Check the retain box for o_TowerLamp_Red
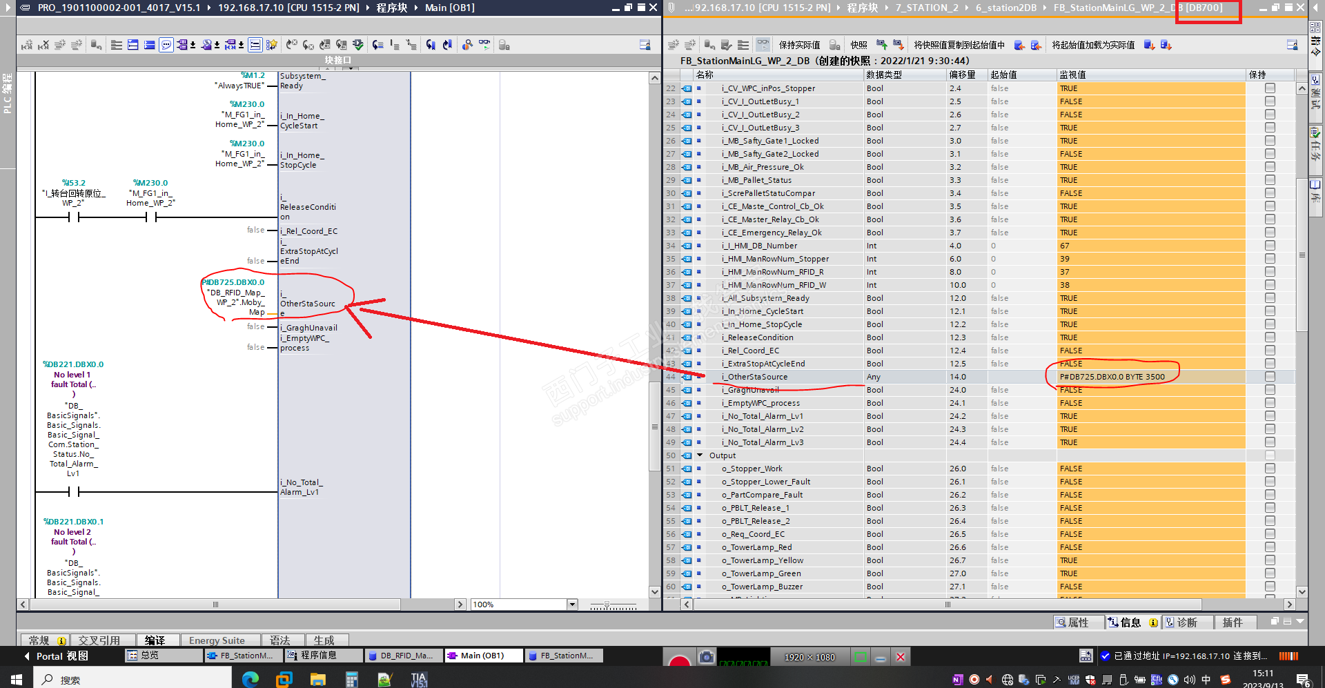Viewport: 1325px width, 688px height. [1270, 547]
